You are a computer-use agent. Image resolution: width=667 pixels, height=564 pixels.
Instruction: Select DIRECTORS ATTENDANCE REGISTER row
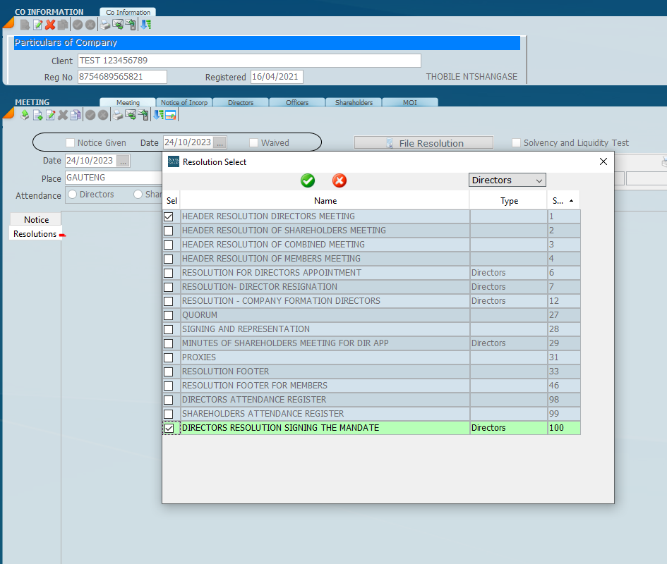pos(371,400)
